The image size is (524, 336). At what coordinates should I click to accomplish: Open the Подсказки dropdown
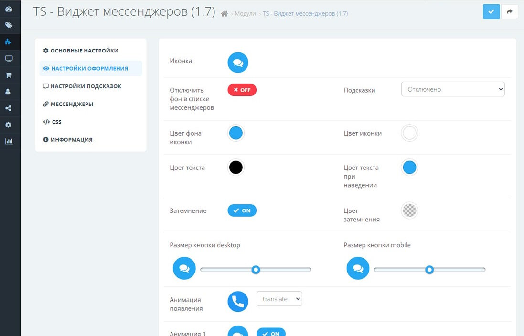[x=452, y=89]
